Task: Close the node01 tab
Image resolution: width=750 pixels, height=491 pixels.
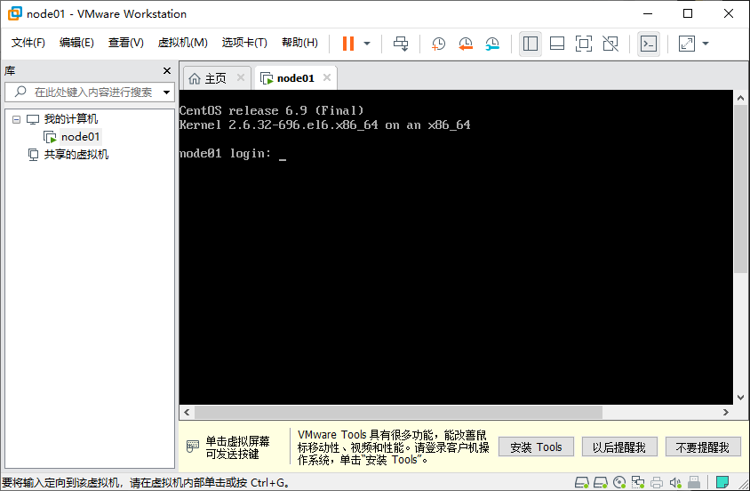Action: click(327, 77)
